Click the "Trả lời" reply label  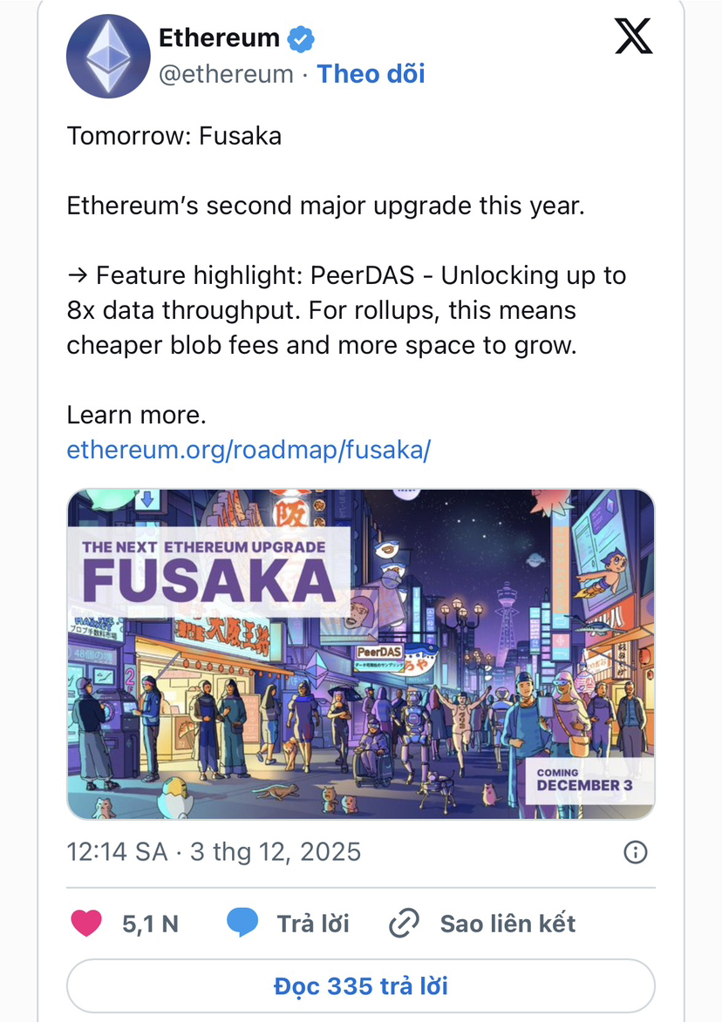click(313, 924)
